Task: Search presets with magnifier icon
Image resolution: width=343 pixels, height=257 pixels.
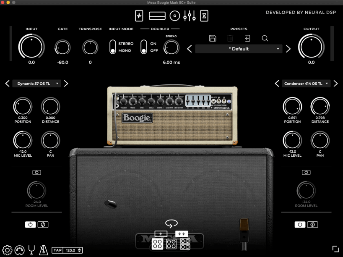Action: [x=265, y=38]
